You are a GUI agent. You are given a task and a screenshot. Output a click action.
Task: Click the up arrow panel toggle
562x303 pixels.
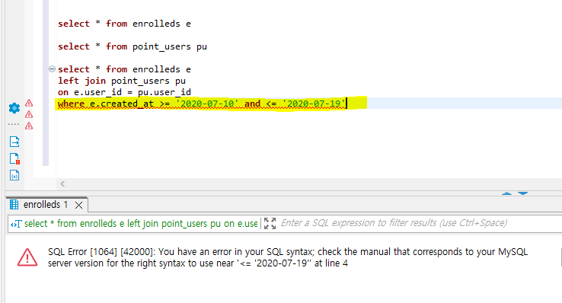coord(507,193)
